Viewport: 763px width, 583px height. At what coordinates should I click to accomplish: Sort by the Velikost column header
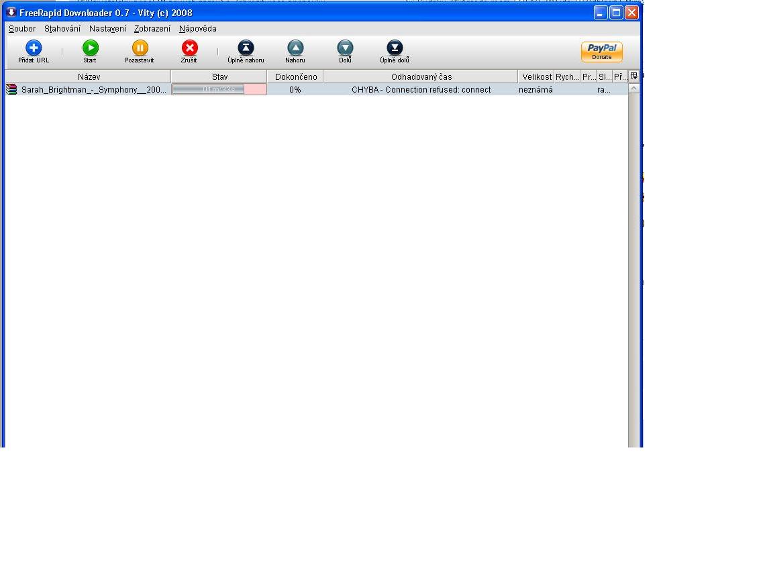tap(536, 76)
